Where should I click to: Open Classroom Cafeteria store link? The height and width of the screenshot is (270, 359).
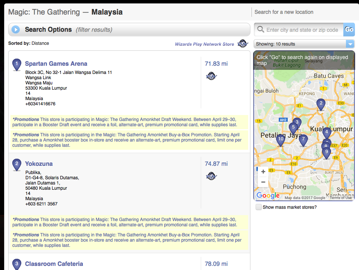tap(54, 264)
